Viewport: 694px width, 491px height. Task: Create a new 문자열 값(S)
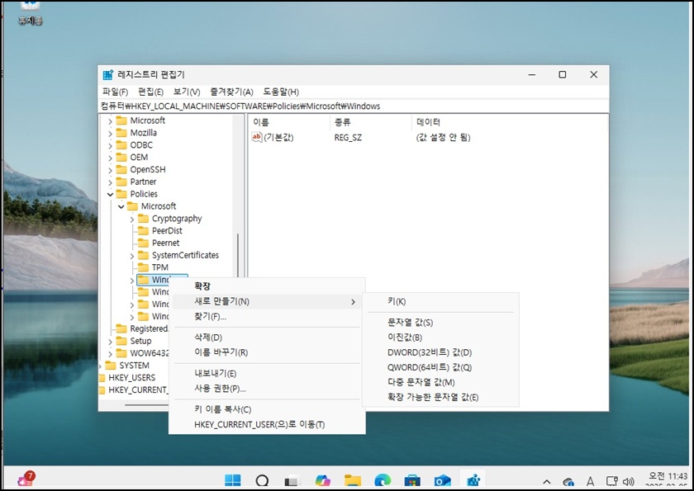(x=441, y=323)
